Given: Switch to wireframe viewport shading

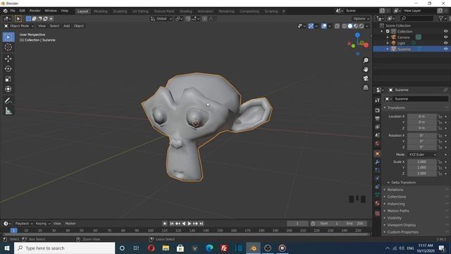Looking at the screenshot, I should (x=345, y=26).
